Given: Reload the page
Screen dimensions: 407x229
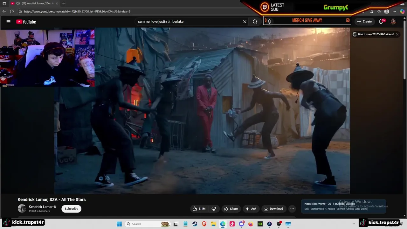Looking at the screenshot, I should click(x=12, y=11).
